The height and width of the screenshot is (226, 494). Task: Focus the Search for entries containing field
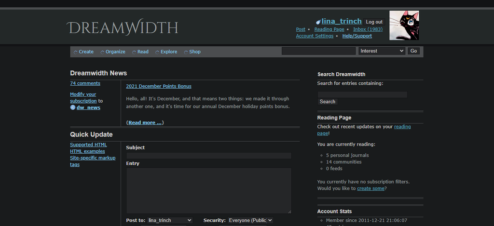362,94
